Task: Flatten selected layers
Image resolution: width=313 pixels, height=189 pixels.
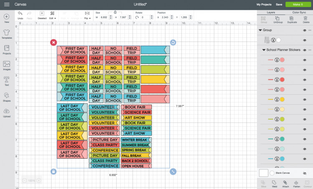Action: 296,184
